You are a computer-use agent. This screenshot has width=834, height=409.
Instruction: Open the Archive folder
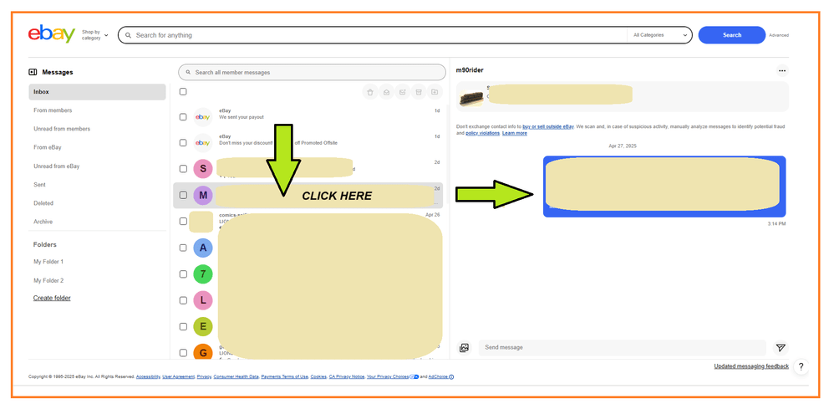click(x=43, y=222)
